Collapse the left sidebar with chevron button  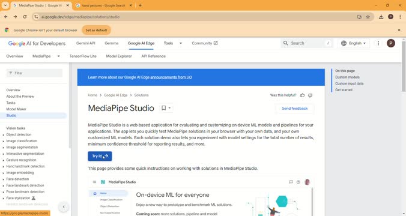pos(64,206)
